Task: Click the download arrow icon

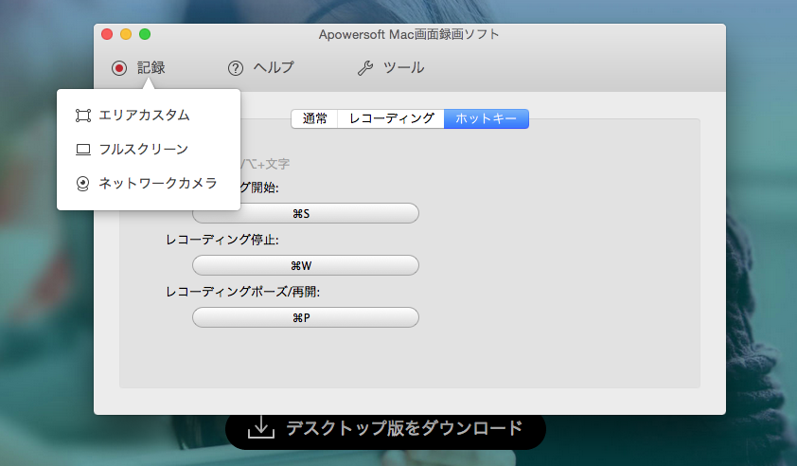Action: coord(261,427)
